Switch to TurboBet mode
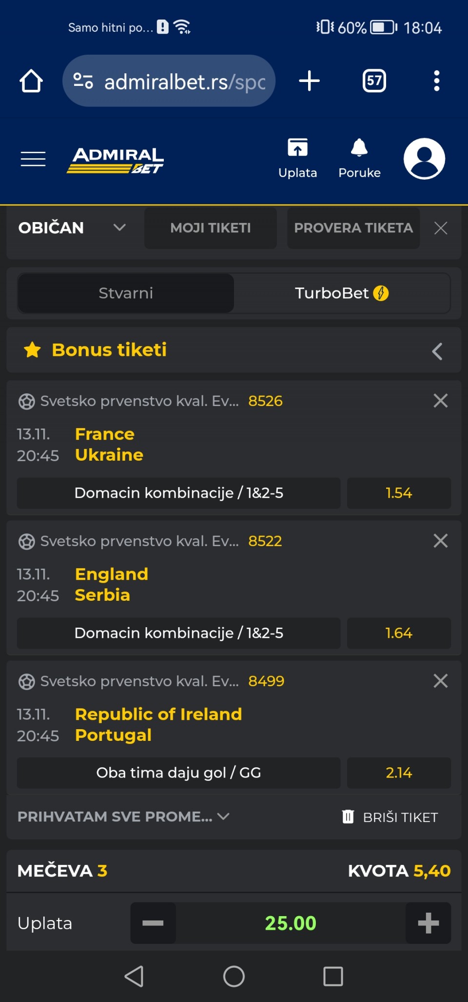Viewport: 468px width, 1002px height. 341,293
